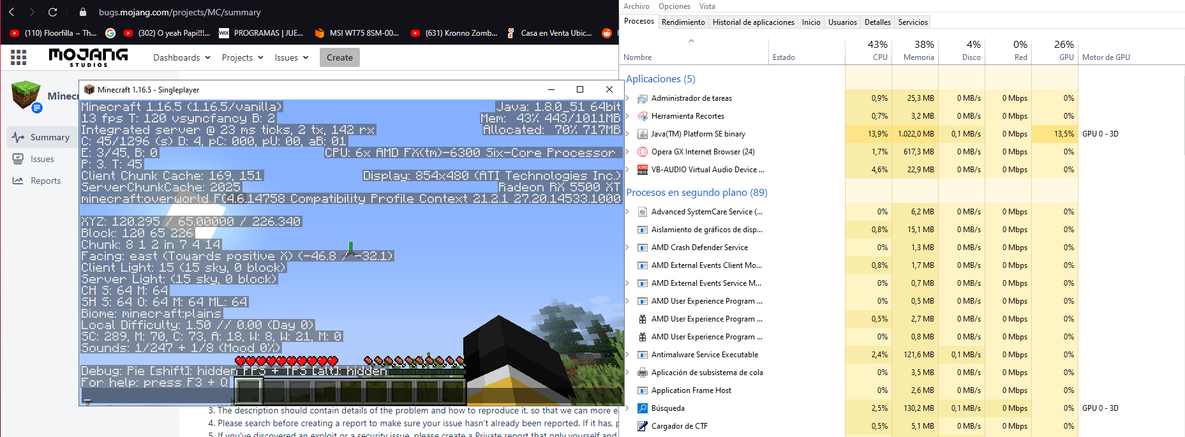Image resolution: width=1185 pixels, height=437 pixels.
Task: Open the PROGRAMAS JUE bookmark
Action: pyautogui.click(x=261, y=33)
